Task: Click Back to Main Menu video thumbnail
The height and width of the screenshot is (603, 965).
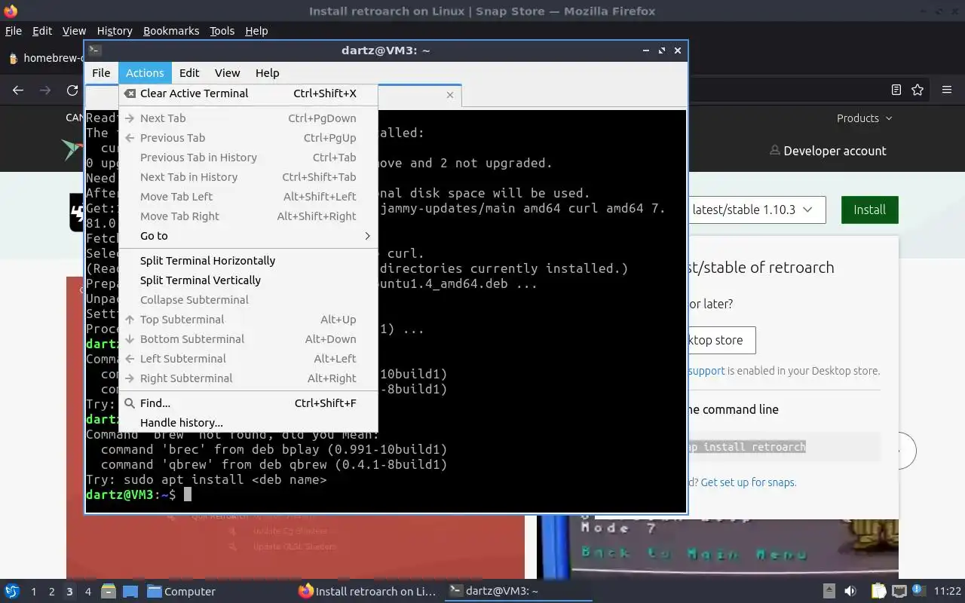Action: (717, 548)
